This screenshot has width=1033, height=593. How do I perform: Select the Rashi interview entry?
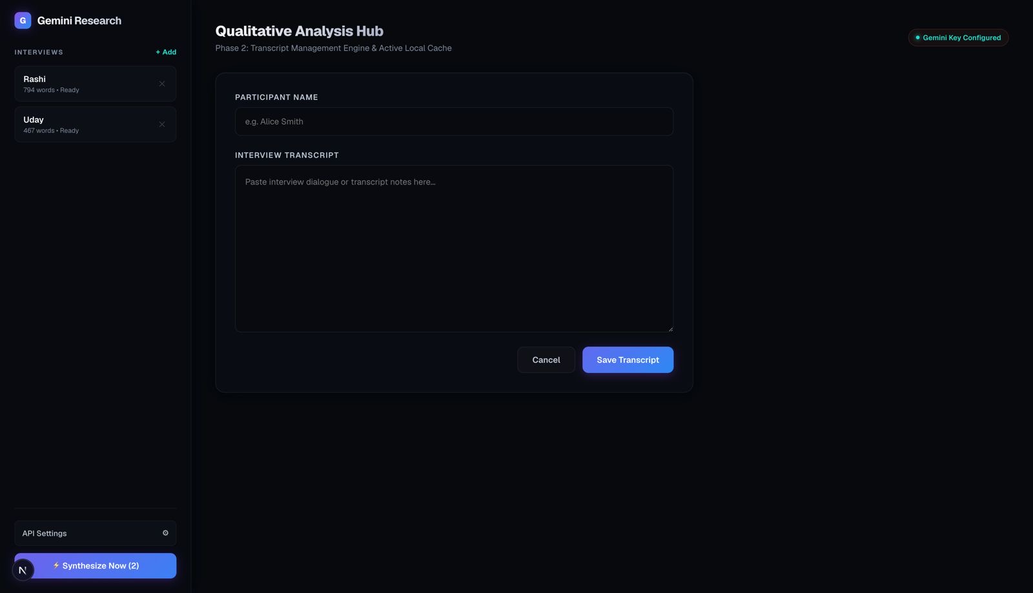click(x=95, y=84)
